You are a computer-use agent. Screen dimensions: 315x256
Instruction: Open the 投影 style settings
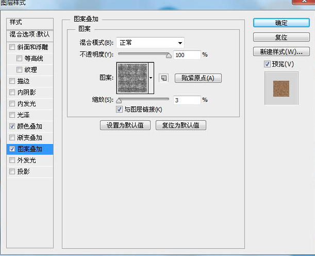pos(23,172)
